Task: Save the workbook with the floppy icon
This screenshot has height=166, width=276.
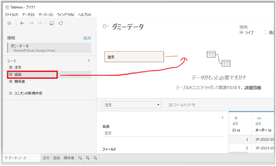Action: click(x=52, y=23)
